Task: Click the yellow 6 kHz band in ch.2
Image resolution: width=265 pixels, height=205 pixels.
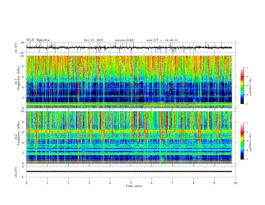Action: (x=129, y=131)
